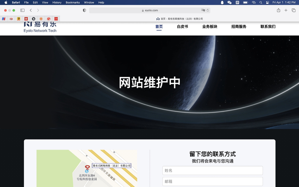Viewport: 299px width, 187px height.
Task: Open the orange circle bookmark favicon
Action: pyautogui.click(x=41, y=19)
